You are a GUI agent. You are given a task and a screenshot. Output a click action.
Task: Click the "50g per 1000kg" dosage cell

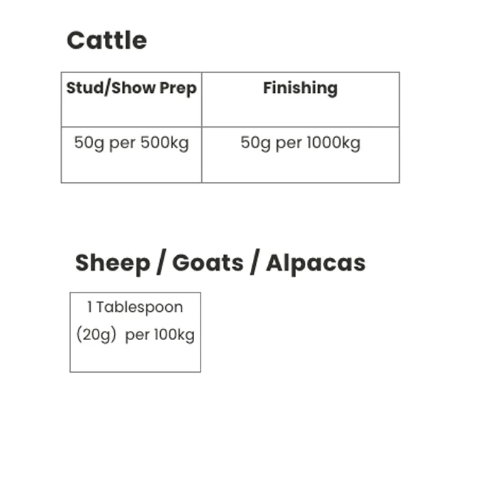300,143
